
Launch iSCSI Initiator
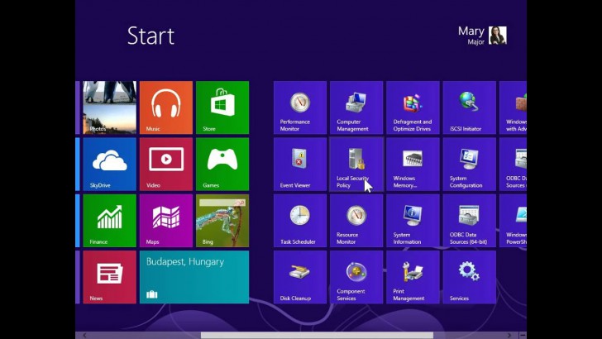pos(469,107)
